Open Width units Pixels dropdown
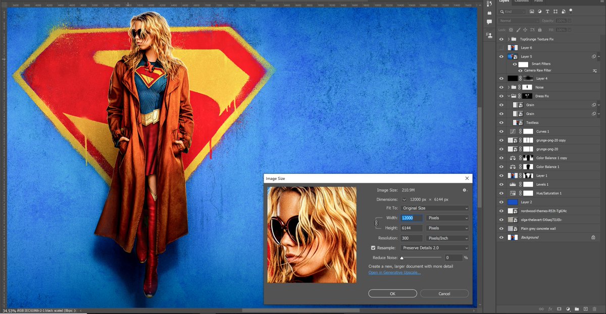 click(447, 218)
